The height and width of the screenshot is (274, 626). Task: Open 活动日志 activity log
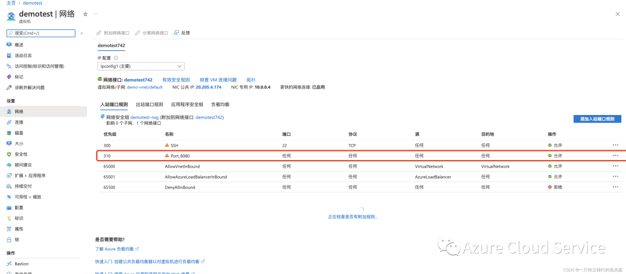(23, 55)
